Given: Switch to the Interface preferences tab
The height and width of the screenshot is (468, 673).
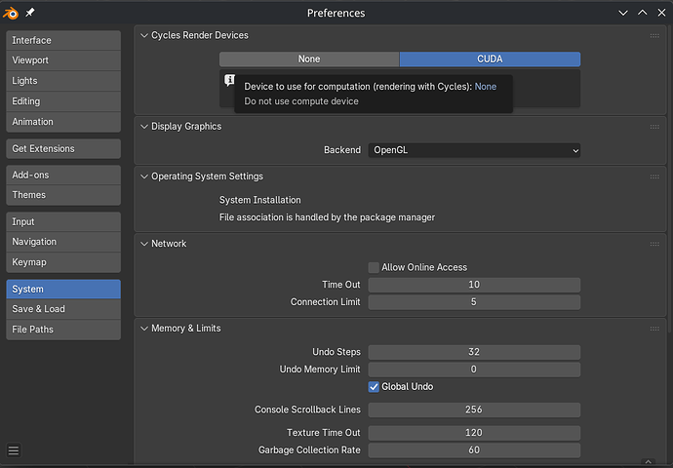Looking at the screenshot, I should pos(63,40).
